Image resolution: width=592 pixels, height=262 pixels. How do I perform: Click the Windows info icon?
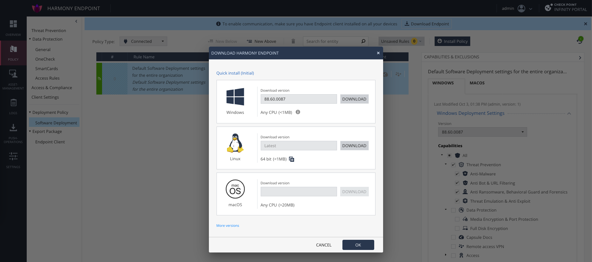click(x=298, y=112)
